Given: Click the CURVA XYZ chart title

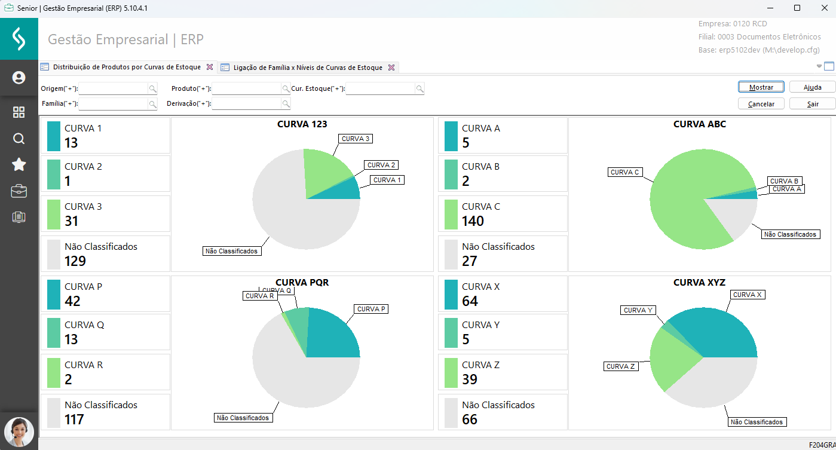Looking at the screenshot, I should (700, 283).
